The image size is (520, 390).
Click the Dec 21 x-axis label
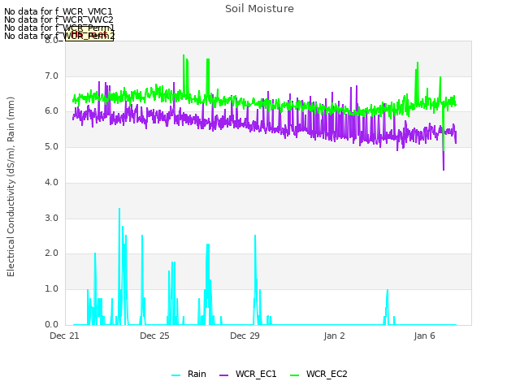(64, 336)
